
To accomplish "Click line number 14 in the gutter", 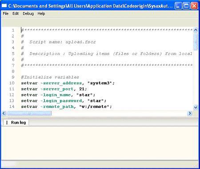I will (x=12, y=107).
